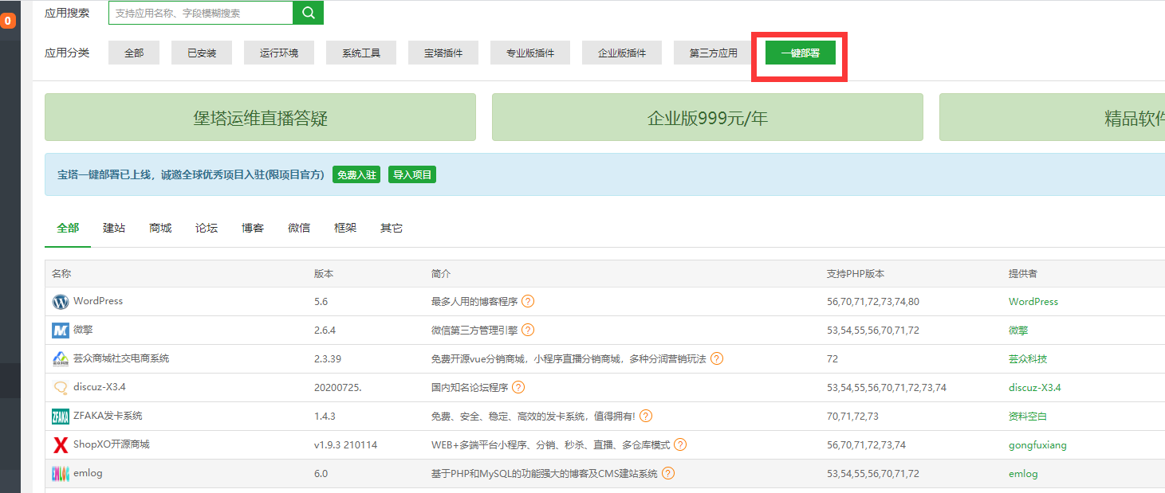The image size is (1165, 493).
Task: Switch to the 论坛 tab
Action: tap(207, 228)
